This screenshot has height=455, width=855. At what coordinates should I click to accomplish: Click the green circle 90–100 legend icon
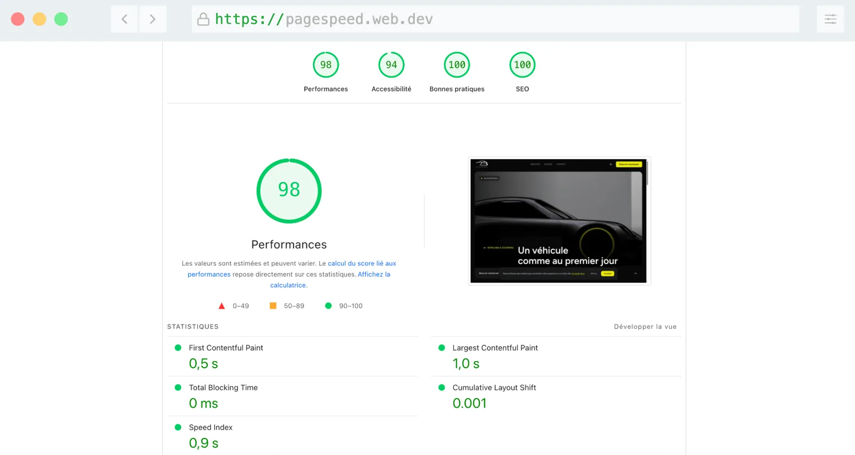point(328,305)
